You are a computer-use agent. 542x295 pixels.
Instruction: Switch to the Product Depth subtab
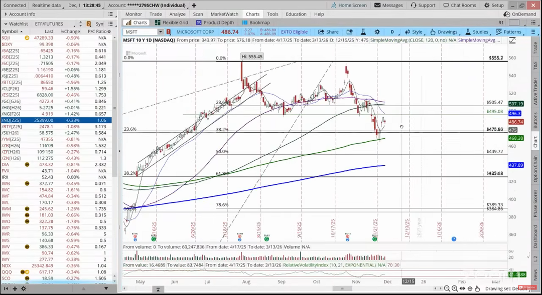(x=215, y=23)
